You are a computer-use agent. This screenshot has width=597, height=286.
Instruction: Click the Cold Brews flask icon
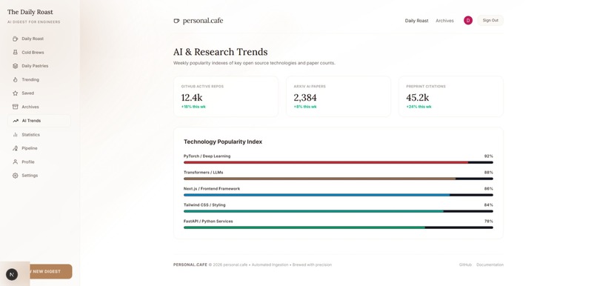click(x=16, y=52)
